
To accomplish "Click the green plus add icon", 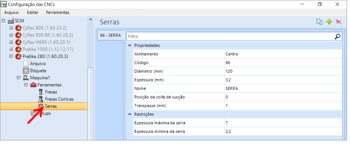I will pyautogui.click(x=329, y=22).
